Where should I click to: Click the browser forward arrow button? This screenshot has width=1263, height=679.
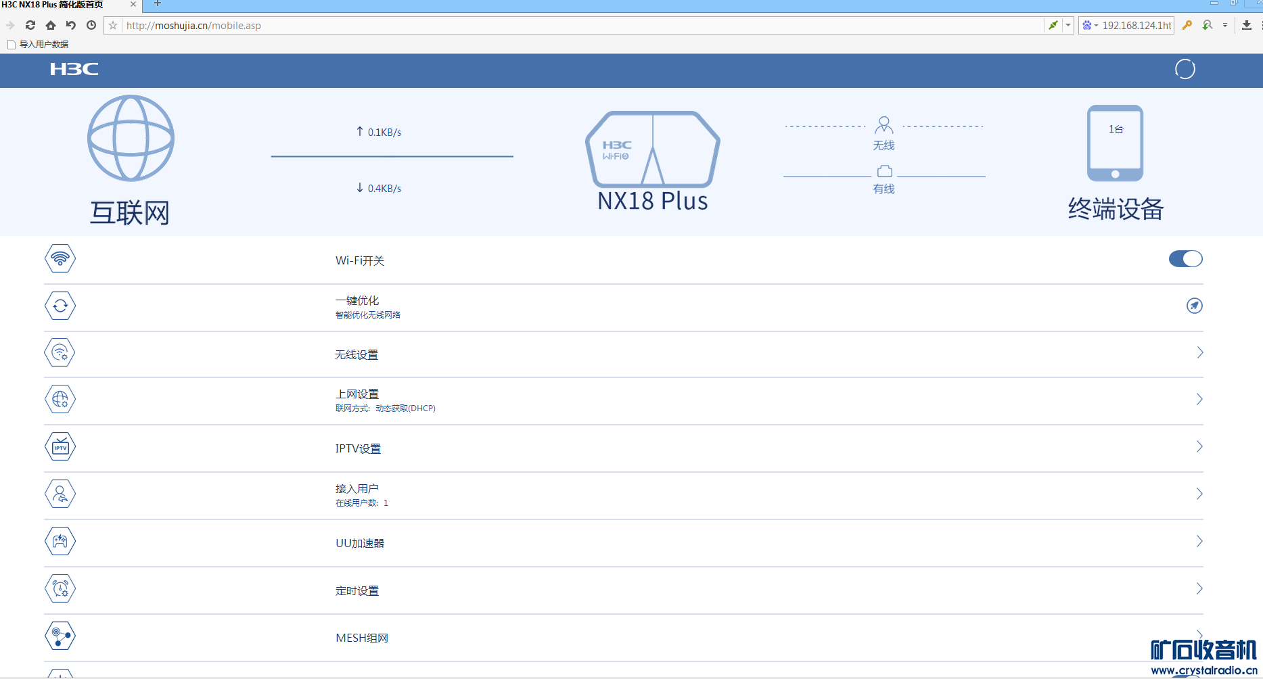pos(10,25)
